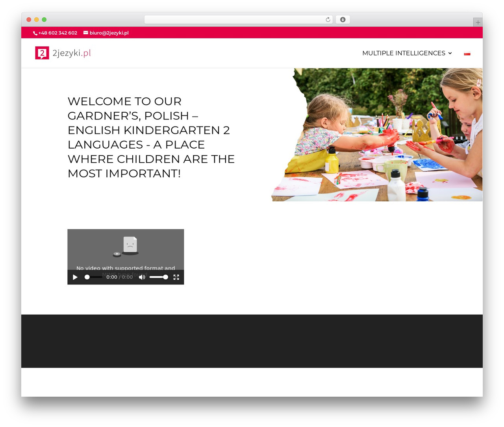Screen dimensions: 504x427
Task: Call the number +48 602 342 602
Action: click(57, 33)
